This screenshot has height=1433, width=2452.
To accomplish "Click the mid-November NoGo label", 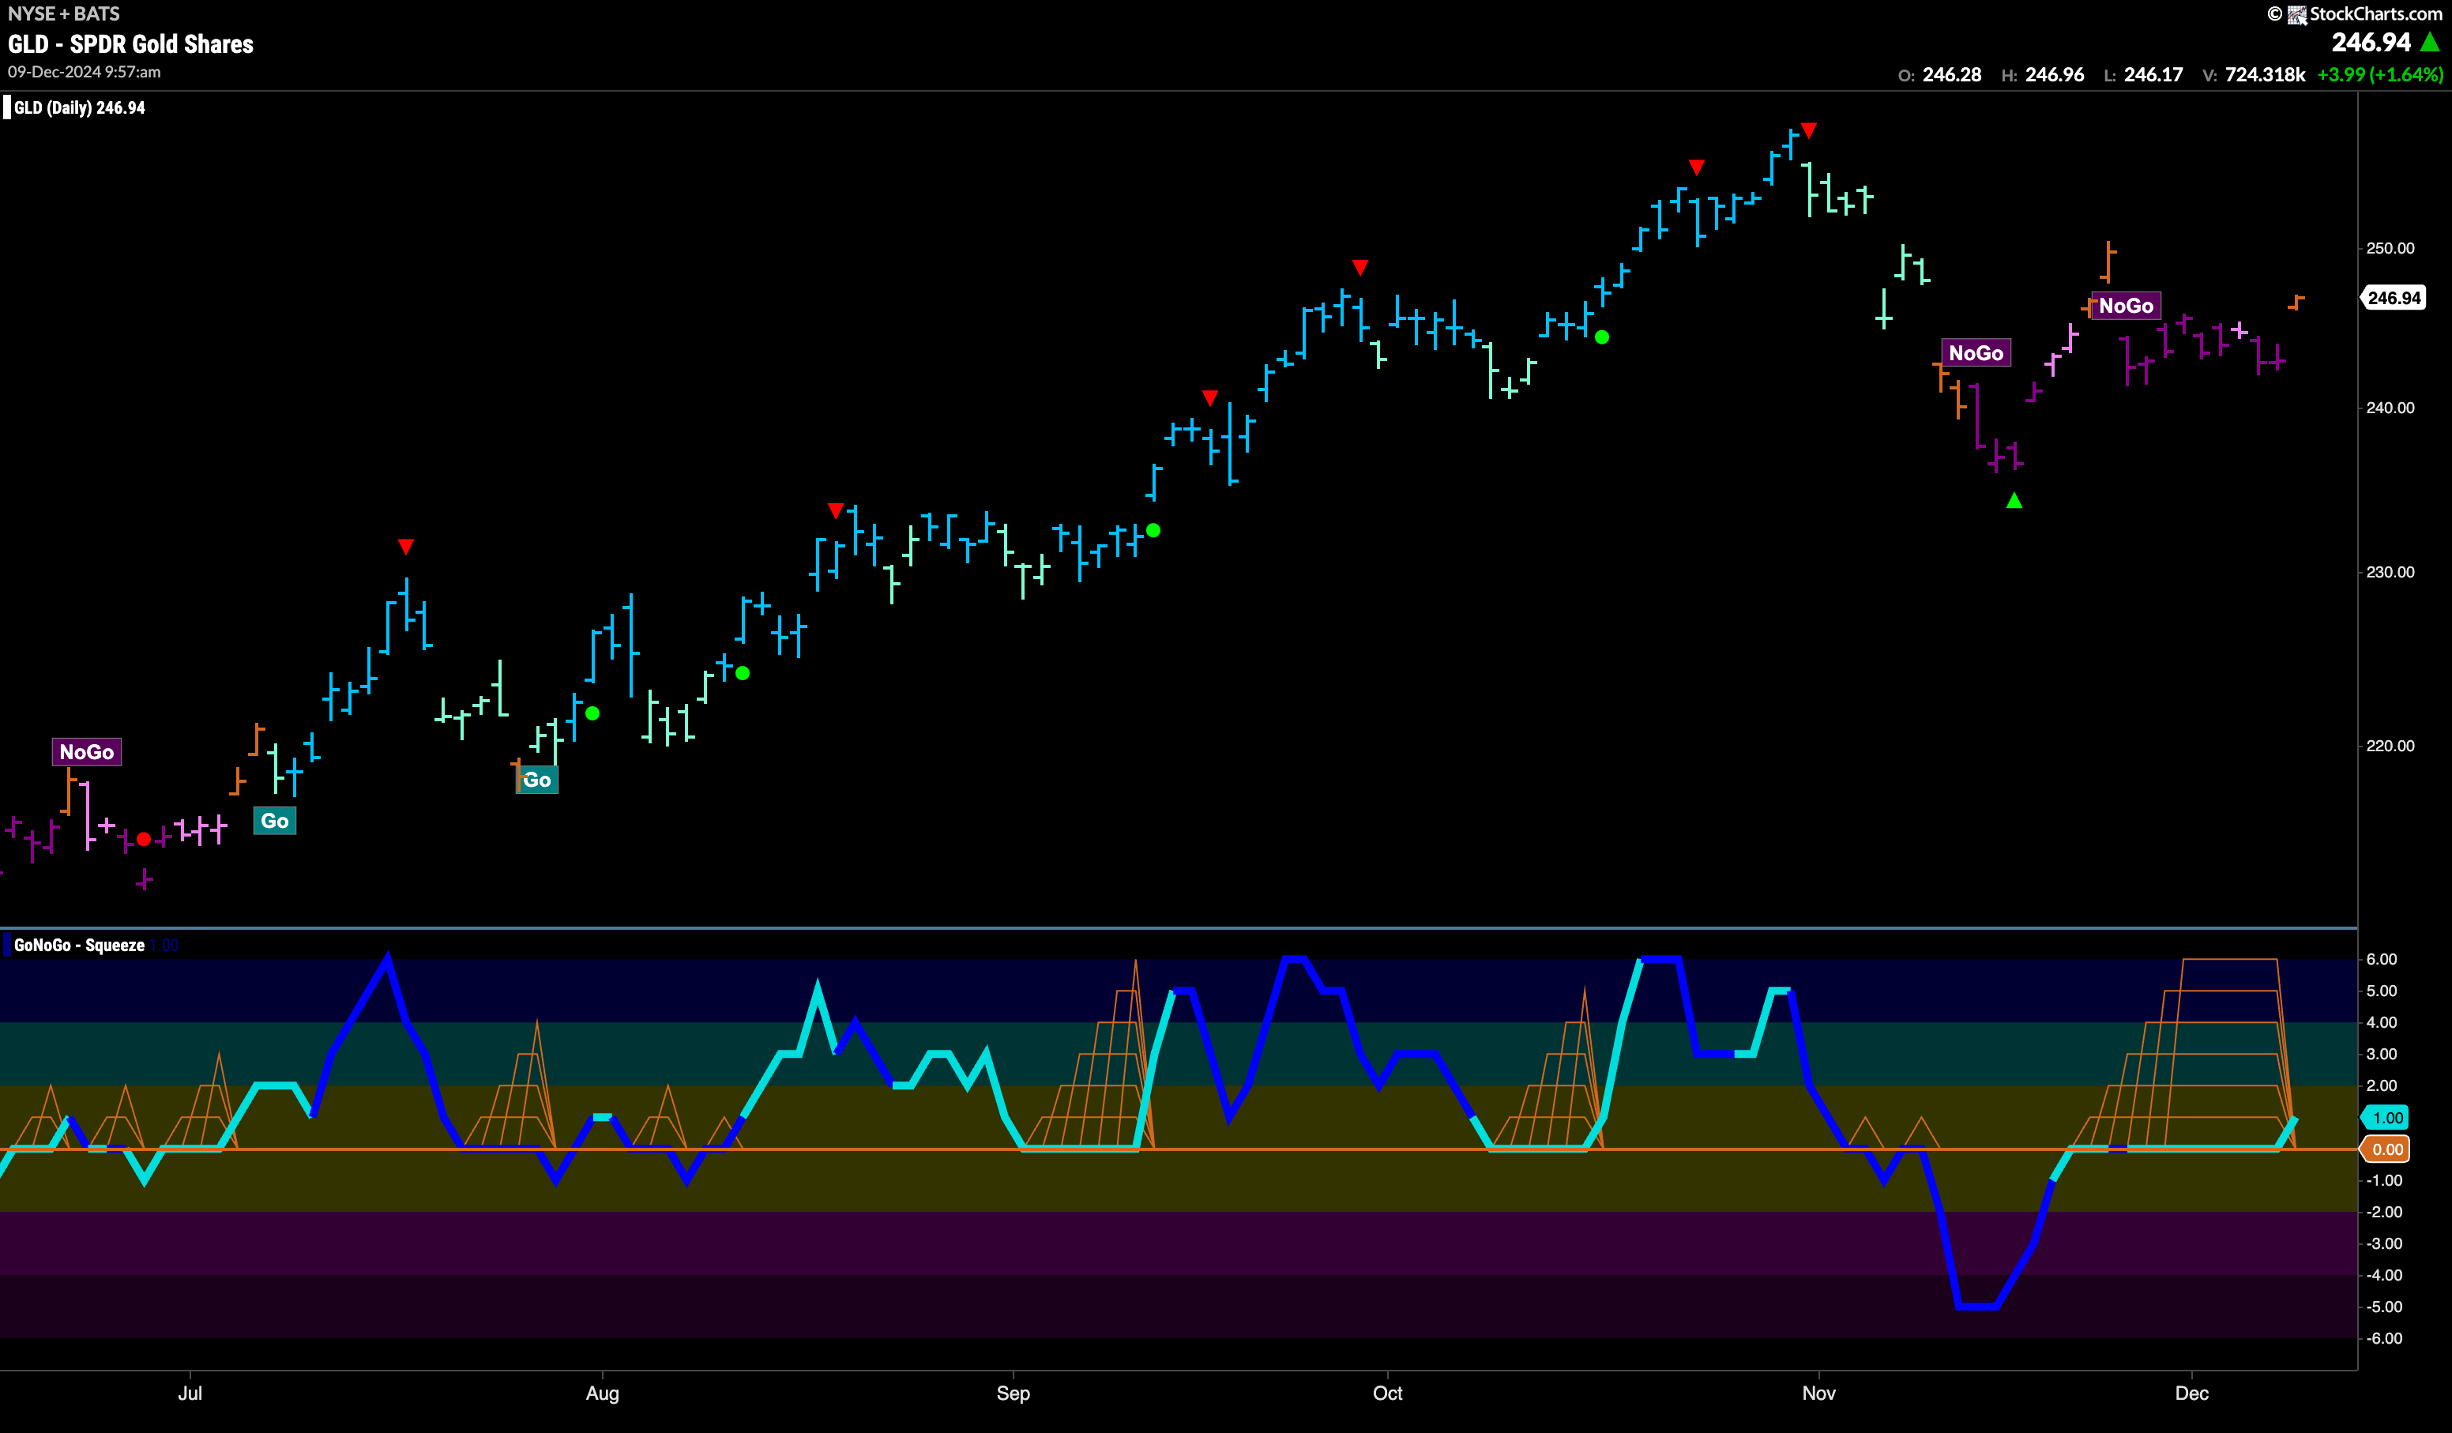I will pos(1975,353).
